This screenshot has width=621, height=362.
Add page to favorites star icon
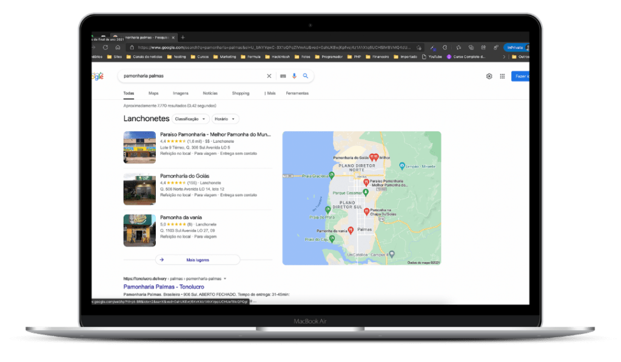coord(419,47)
